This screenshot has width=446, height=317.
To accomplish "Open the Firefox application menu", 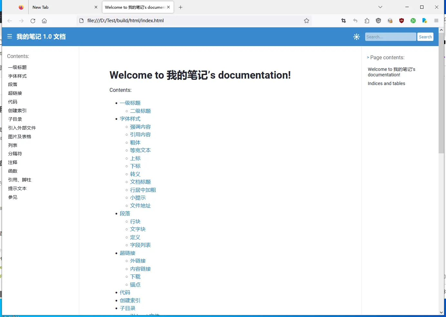I will pos(436,21).
